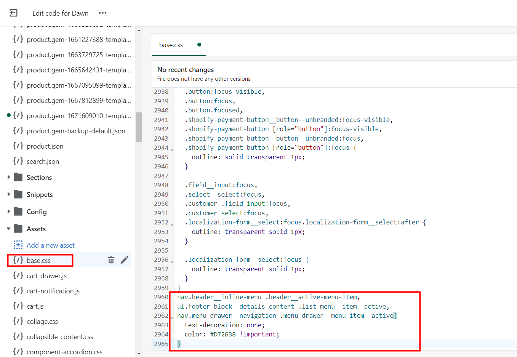Image resolution: width=517 pixels, height=357 pixels.
Task: Open product.gem-backup-default.json template
Action: click(x=76, y=131)
